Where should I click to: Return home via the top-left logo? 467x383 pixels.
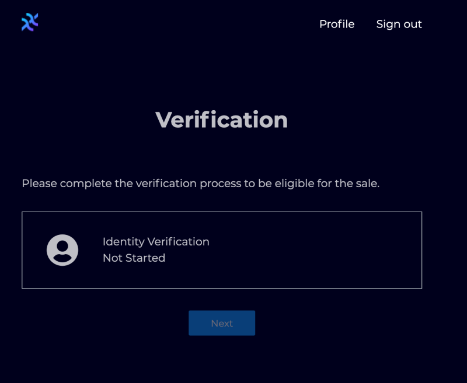tap(30, 22)
